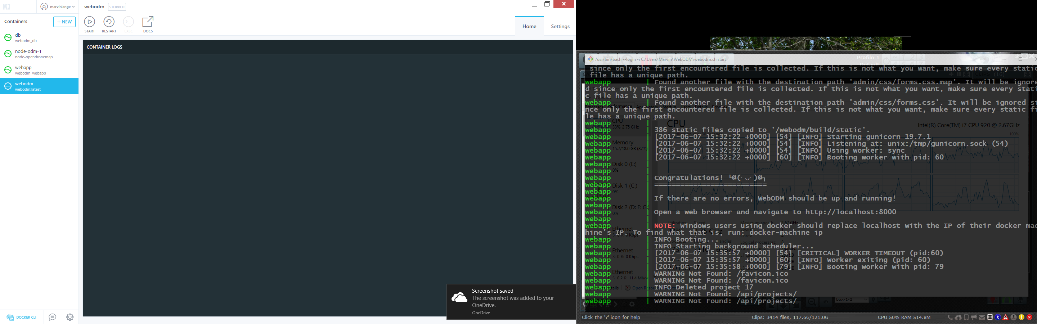
Task: Open the Docker CLI terminal
Action: [x=21, y=317]
